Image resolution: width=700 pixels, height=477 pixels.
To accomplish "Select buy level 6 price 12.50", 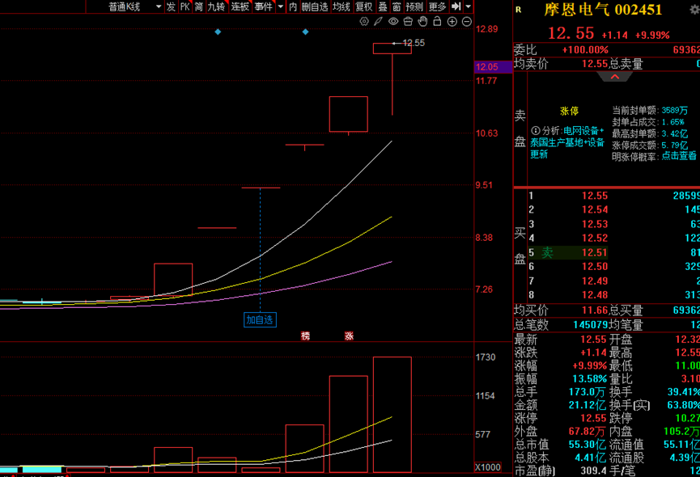I will click(595, 267).
